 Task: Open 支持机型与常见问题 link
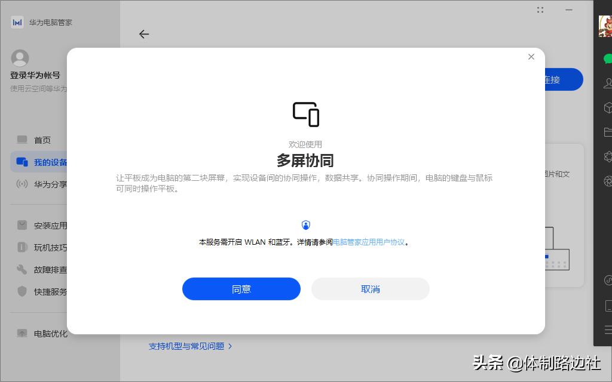(x=190, y=346)
